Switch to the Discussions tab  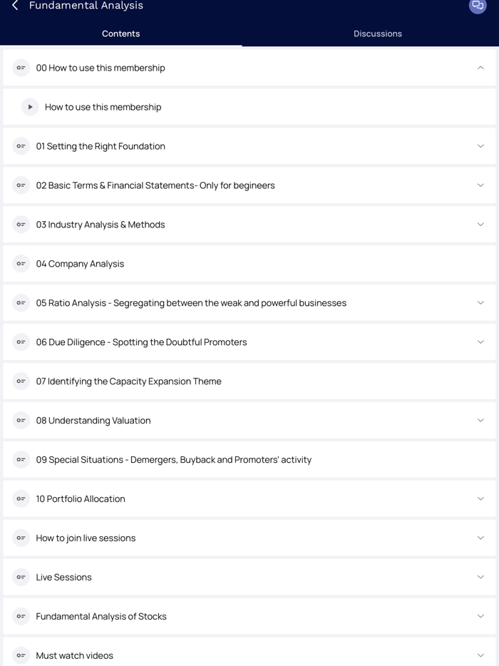click(x=378, y=34)
